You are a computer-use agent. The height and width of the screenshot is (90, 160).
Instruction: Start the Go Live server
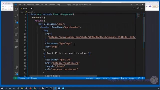pos(124,78)
